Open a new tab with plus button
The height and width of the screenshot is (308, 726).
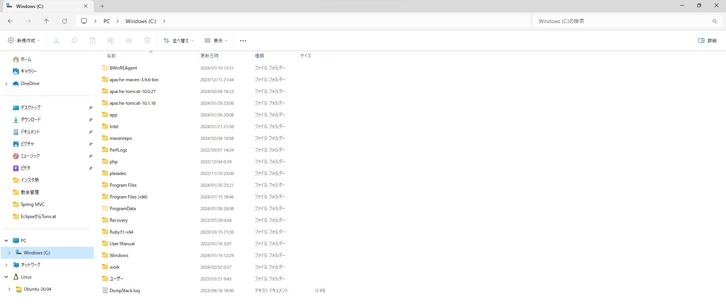102,6
